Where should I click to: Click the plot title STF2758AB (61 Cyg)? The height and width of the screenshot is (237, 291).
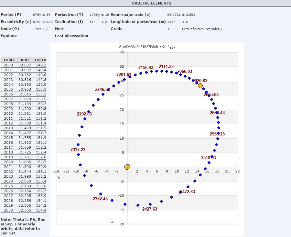click(147, 47)
